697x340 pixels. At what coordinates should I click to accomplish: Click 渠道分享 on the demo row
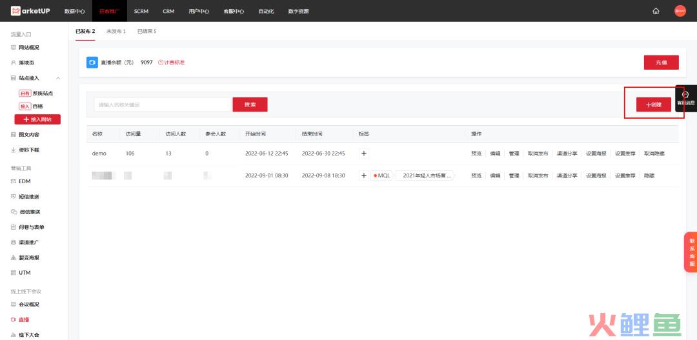pos(567,154)
